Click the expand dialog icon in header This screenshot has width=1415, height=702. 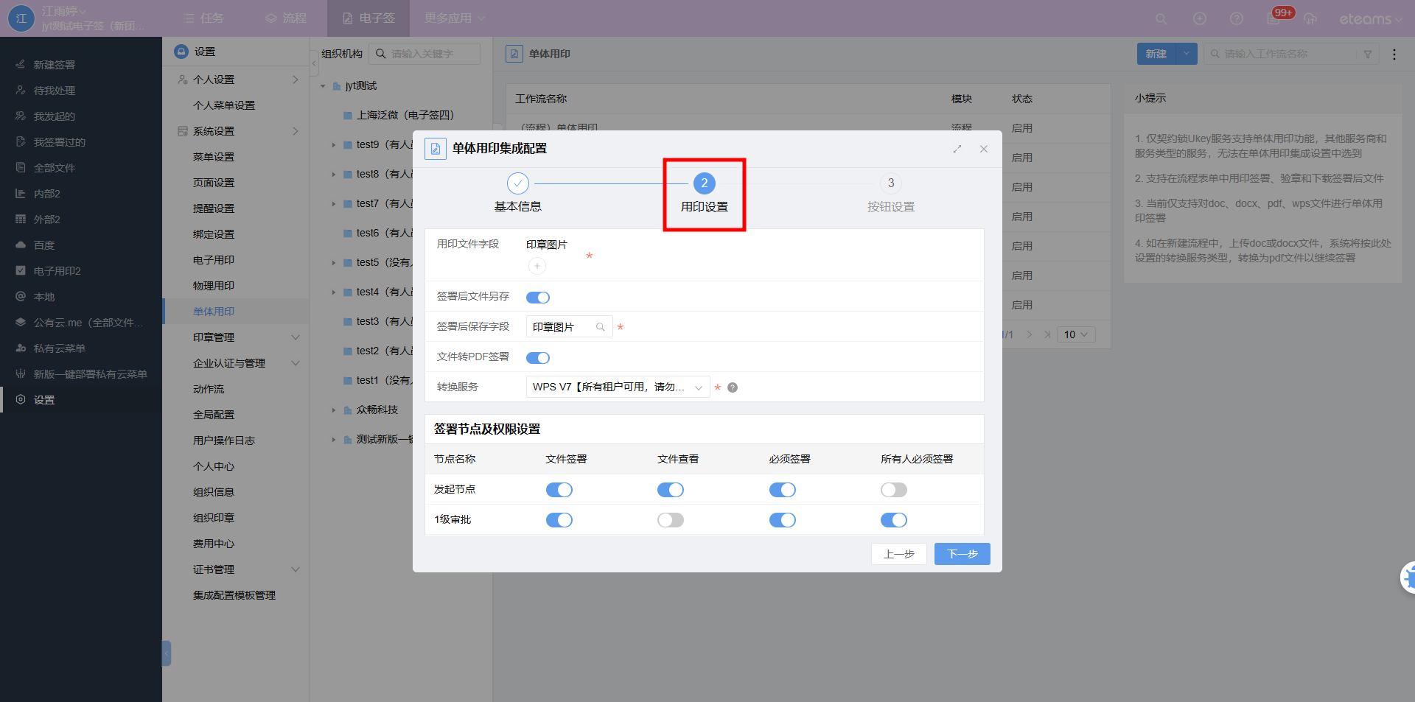coord(957,149)
